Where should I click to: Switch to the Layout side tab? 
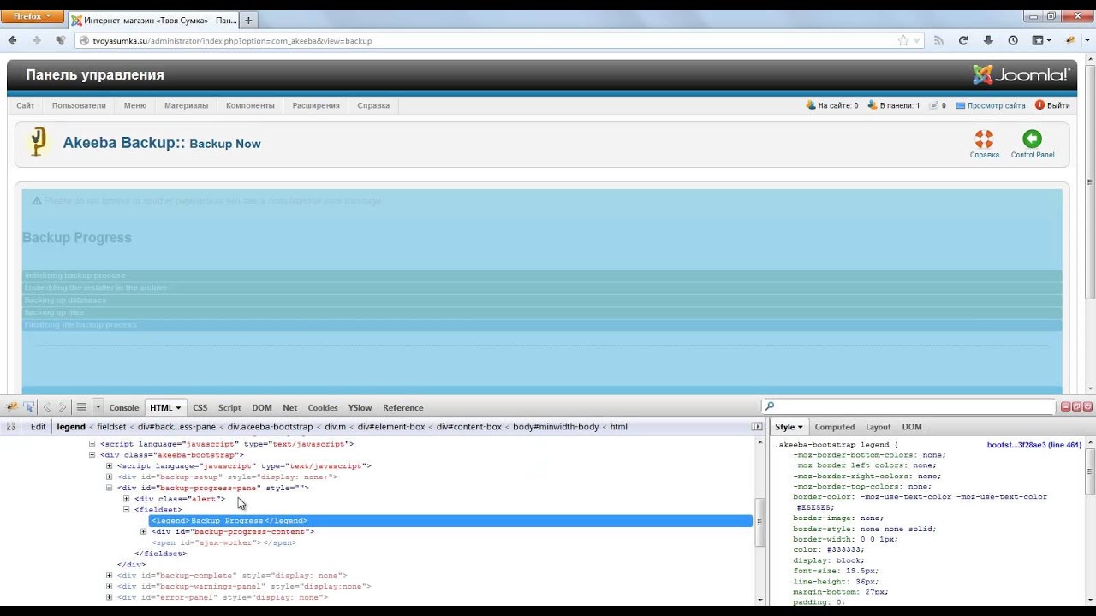click(x=879, y=427)
